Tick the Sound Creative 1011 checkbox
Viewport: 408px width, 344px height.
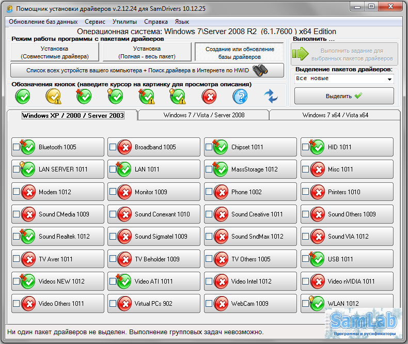[x=209, y=214]
